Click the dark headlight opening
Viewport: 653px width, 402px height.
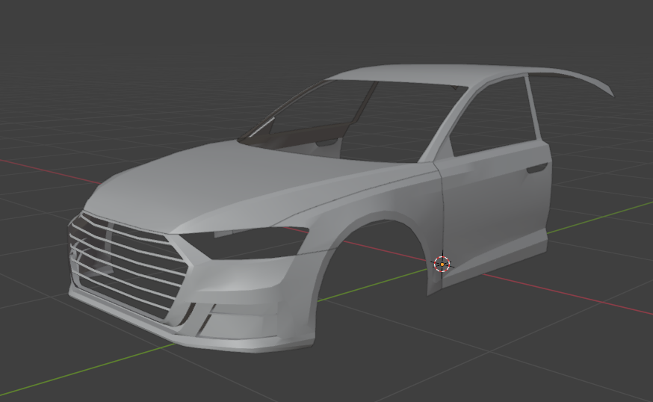click(x=246, y=242)
